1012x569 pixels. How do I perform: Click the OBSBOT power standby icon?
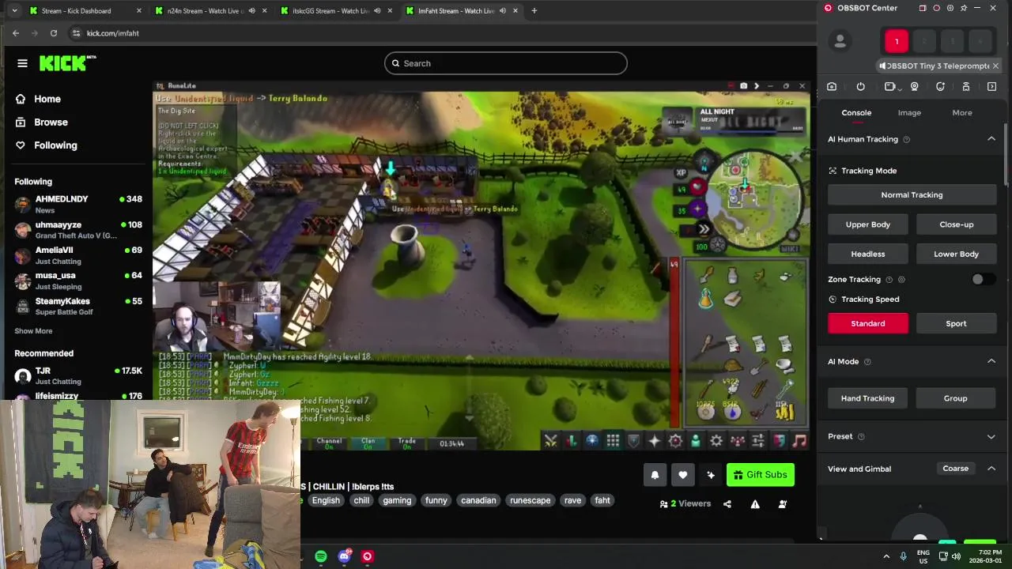[860, 87]
